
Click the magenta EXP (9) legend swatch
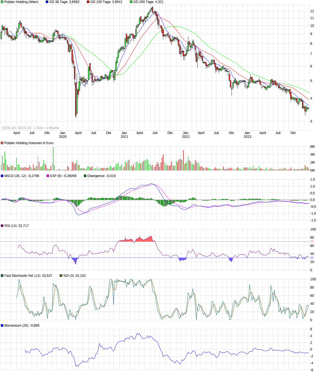click(x=48, y=176)
